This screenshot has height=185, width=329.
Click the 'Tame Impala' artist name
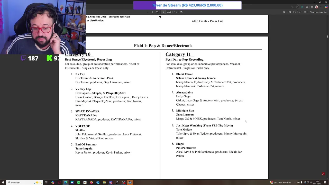pos(84,149)
